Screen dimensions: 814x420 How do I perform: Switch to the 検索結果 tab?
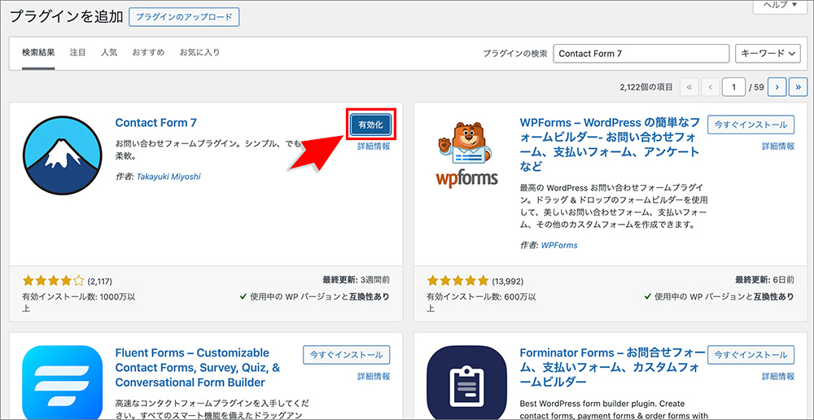pyautogui.click(x=38, y=52)
